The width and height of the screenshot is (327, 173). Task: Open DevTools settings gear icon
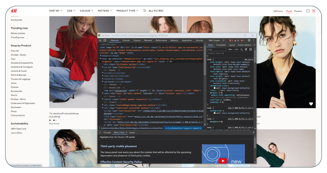coord(249,40)
